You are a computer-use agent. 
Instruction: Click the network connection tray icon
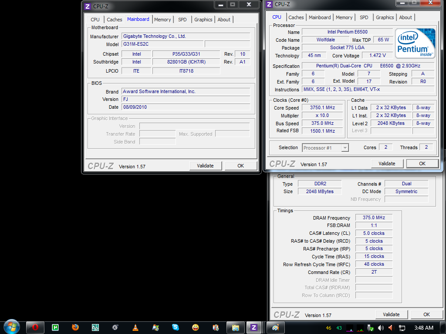click(402, 328)
